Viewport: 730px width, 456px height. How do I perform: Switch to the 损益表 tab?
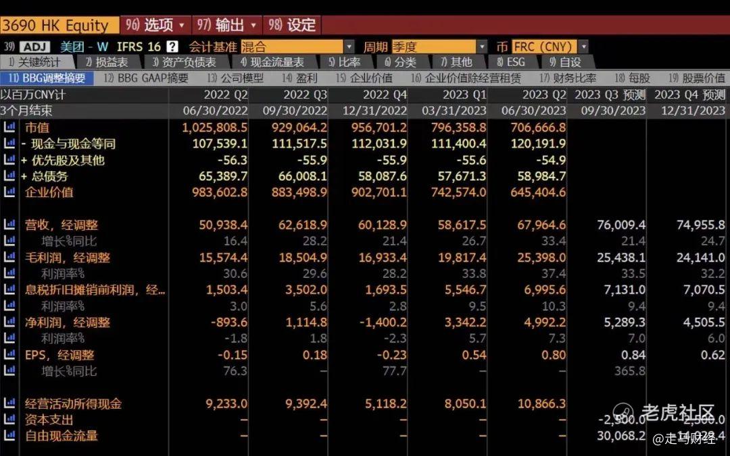point(107,62)
